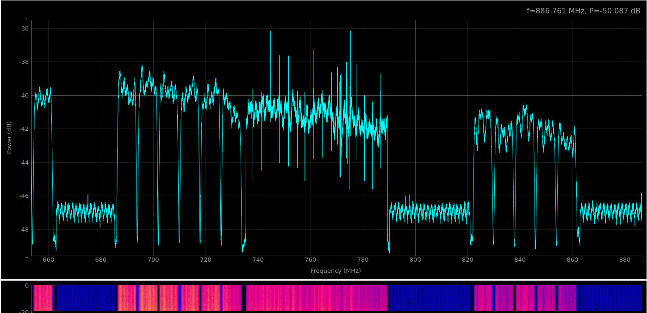Screen dimensions: 647x313
Task: Select the -36 dB power tick label
Action: [x=24, y=29]
